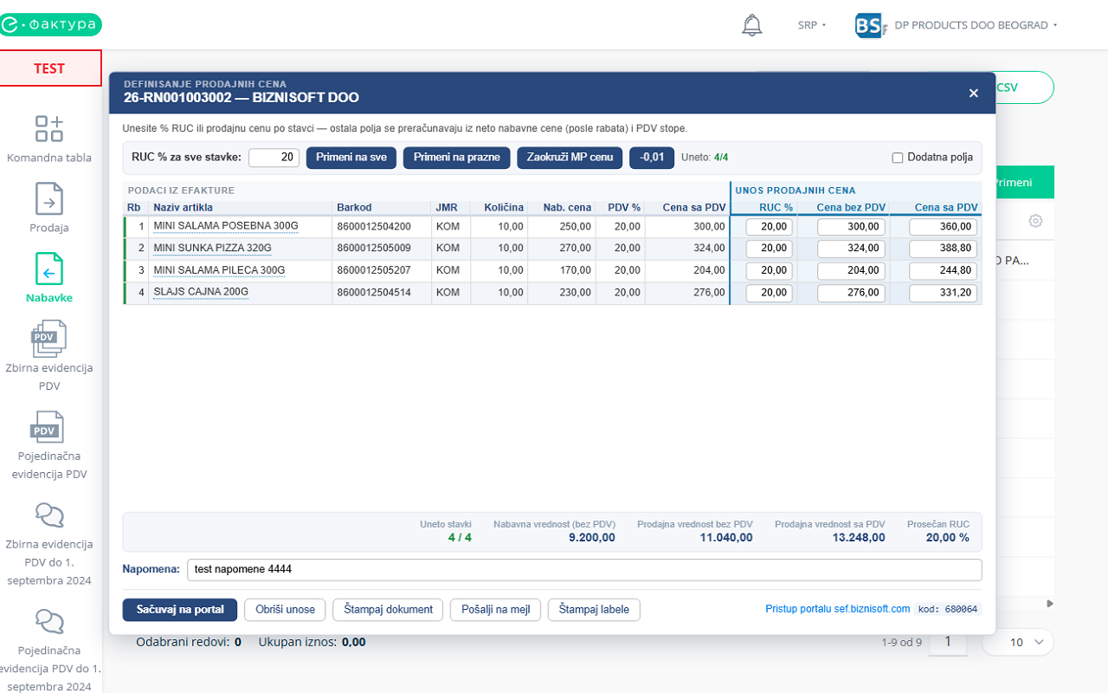Edit Cena sa PDV for SLAJS CAJNA 200G

(x=943, y=294)
